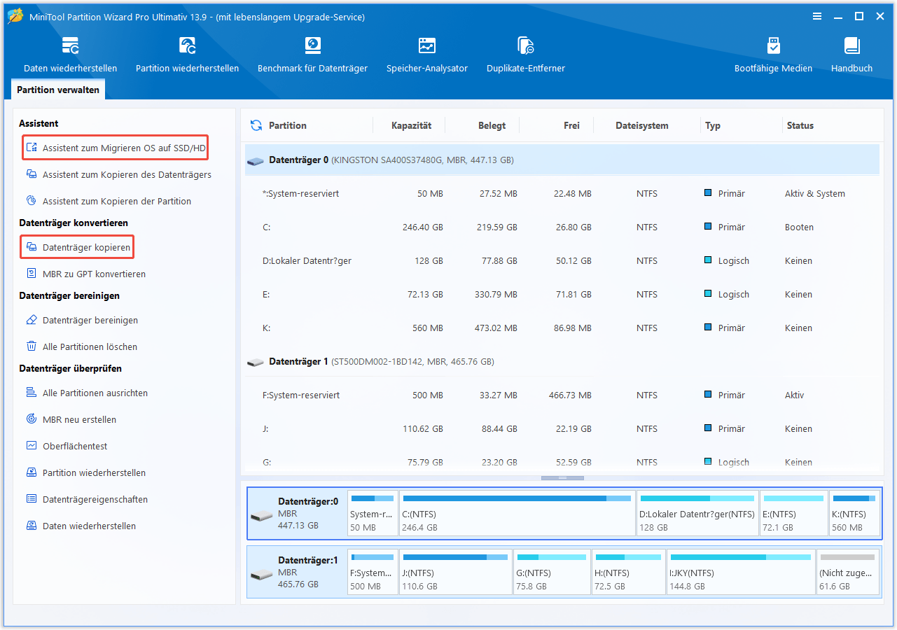Select the K: partition row in the table
The width and height of the screenshot is (897, 630).
(562, 328)
